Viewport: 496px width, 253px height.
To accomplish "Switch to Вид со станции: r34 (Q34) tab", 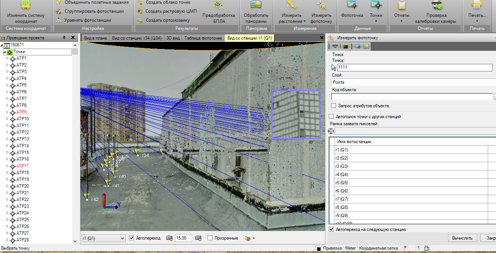I will coord(137,38).
